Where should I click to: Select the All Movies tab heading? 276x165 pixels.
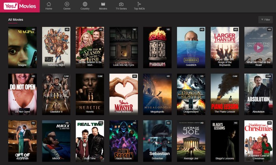[15, 20]
